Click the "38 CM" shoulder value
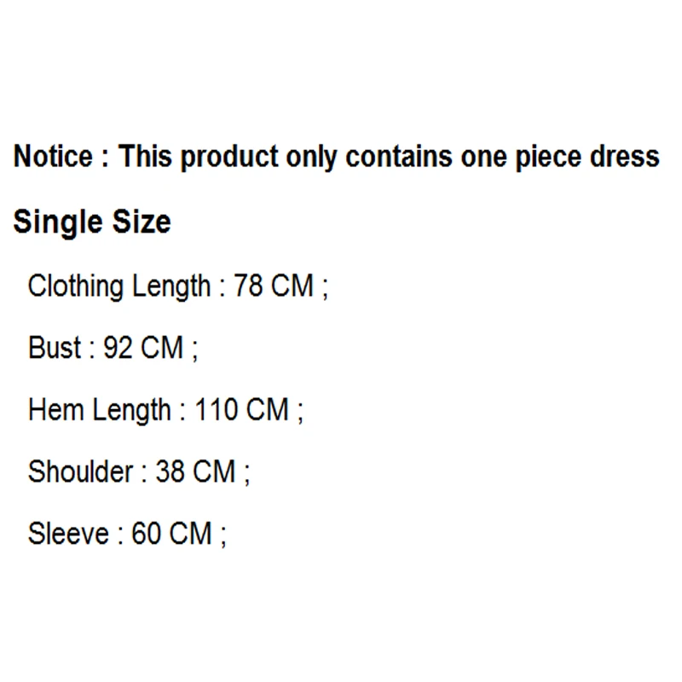Image resolution: width=682 pixels, height=682 pixels. tap(195, 471)
